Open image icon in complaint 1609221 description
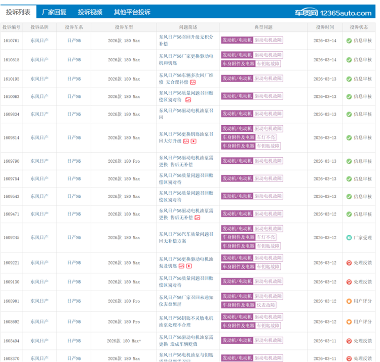 (181, 266)
